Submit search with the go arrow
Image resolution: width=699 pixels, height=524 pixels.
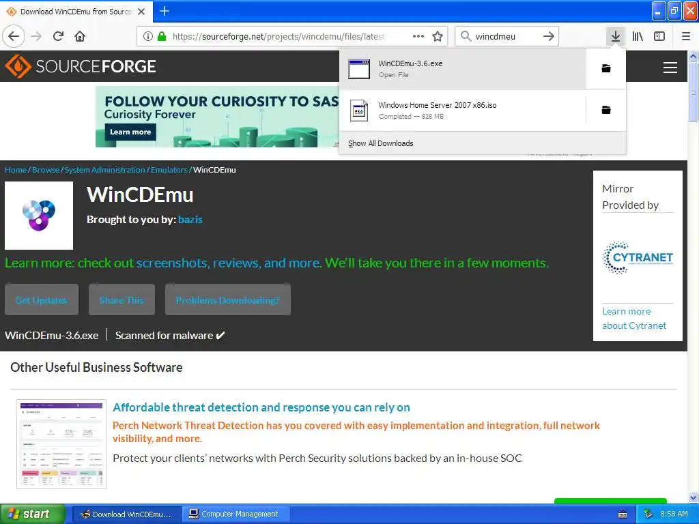pyautogui.click(x=549, y=36)
